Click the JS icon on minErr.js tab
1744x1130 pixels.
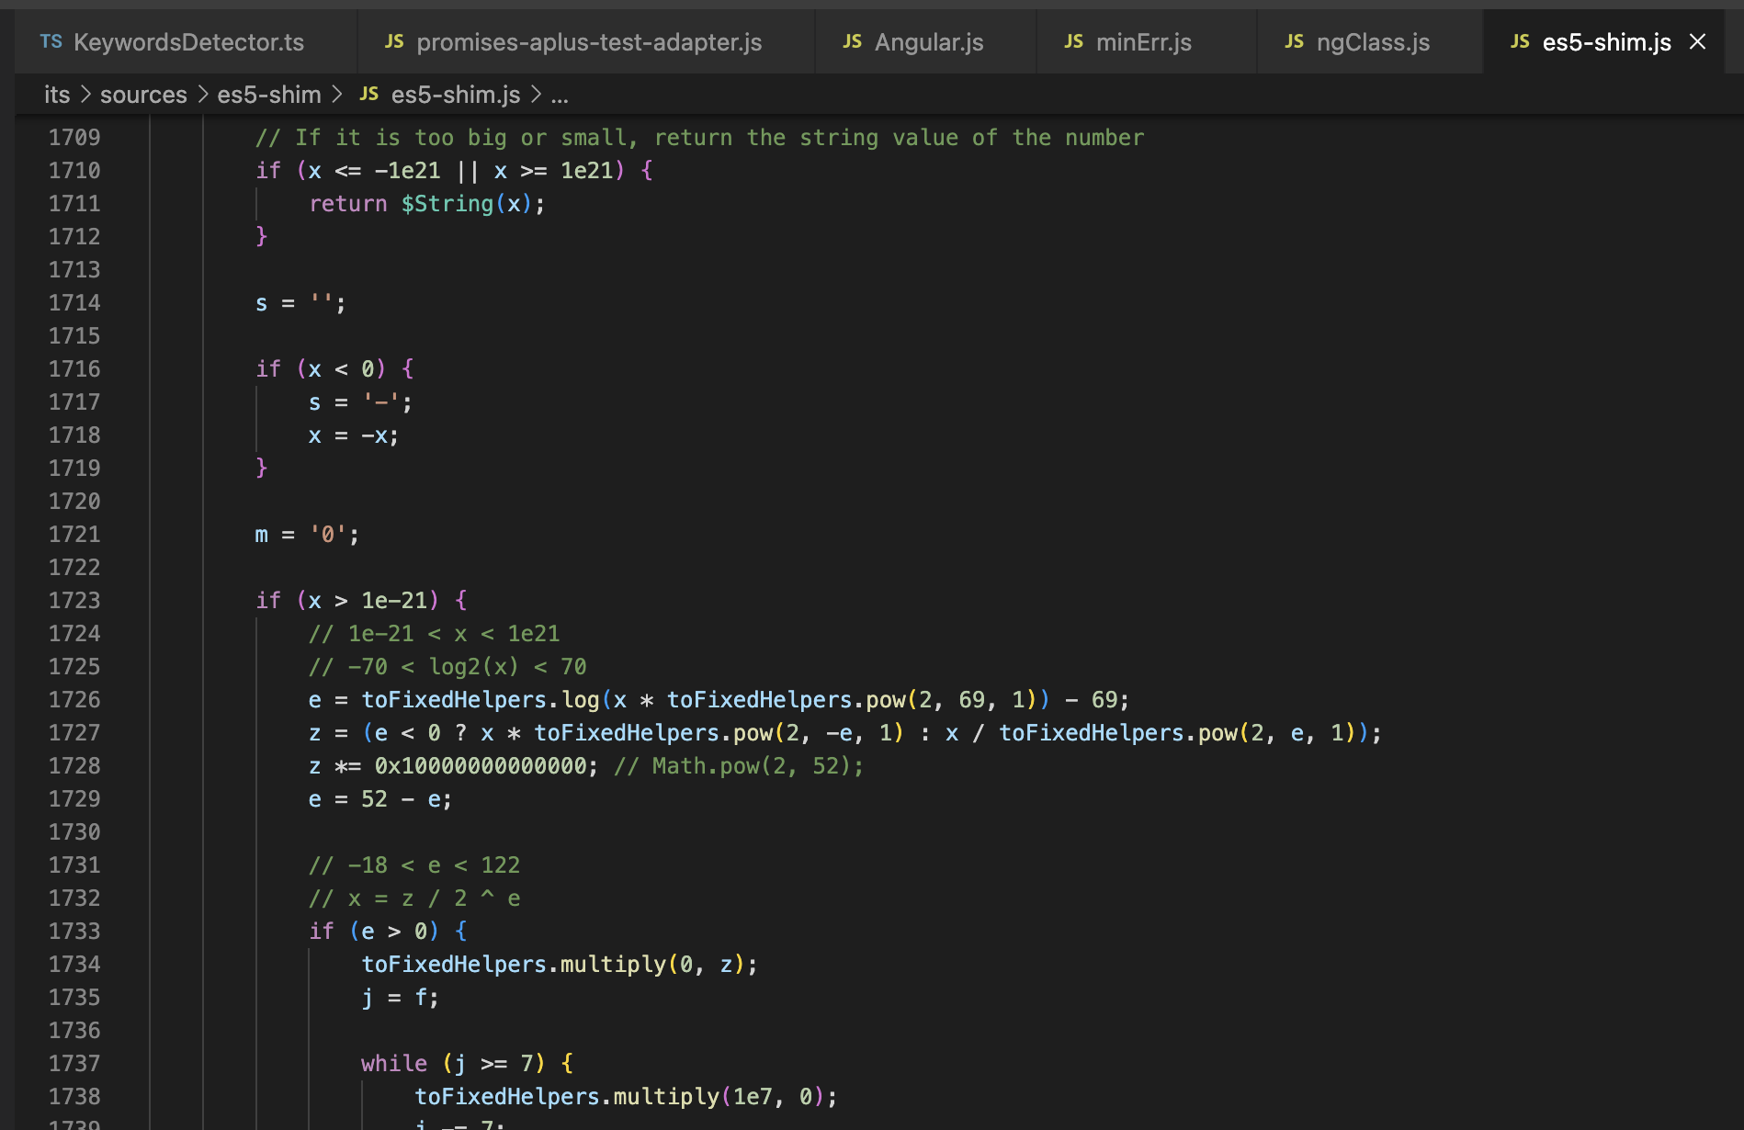coord(1073,41)
